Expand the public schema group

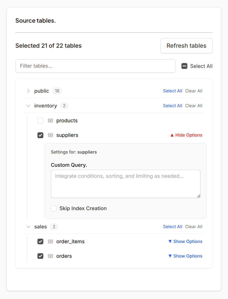tap(28, 91)
